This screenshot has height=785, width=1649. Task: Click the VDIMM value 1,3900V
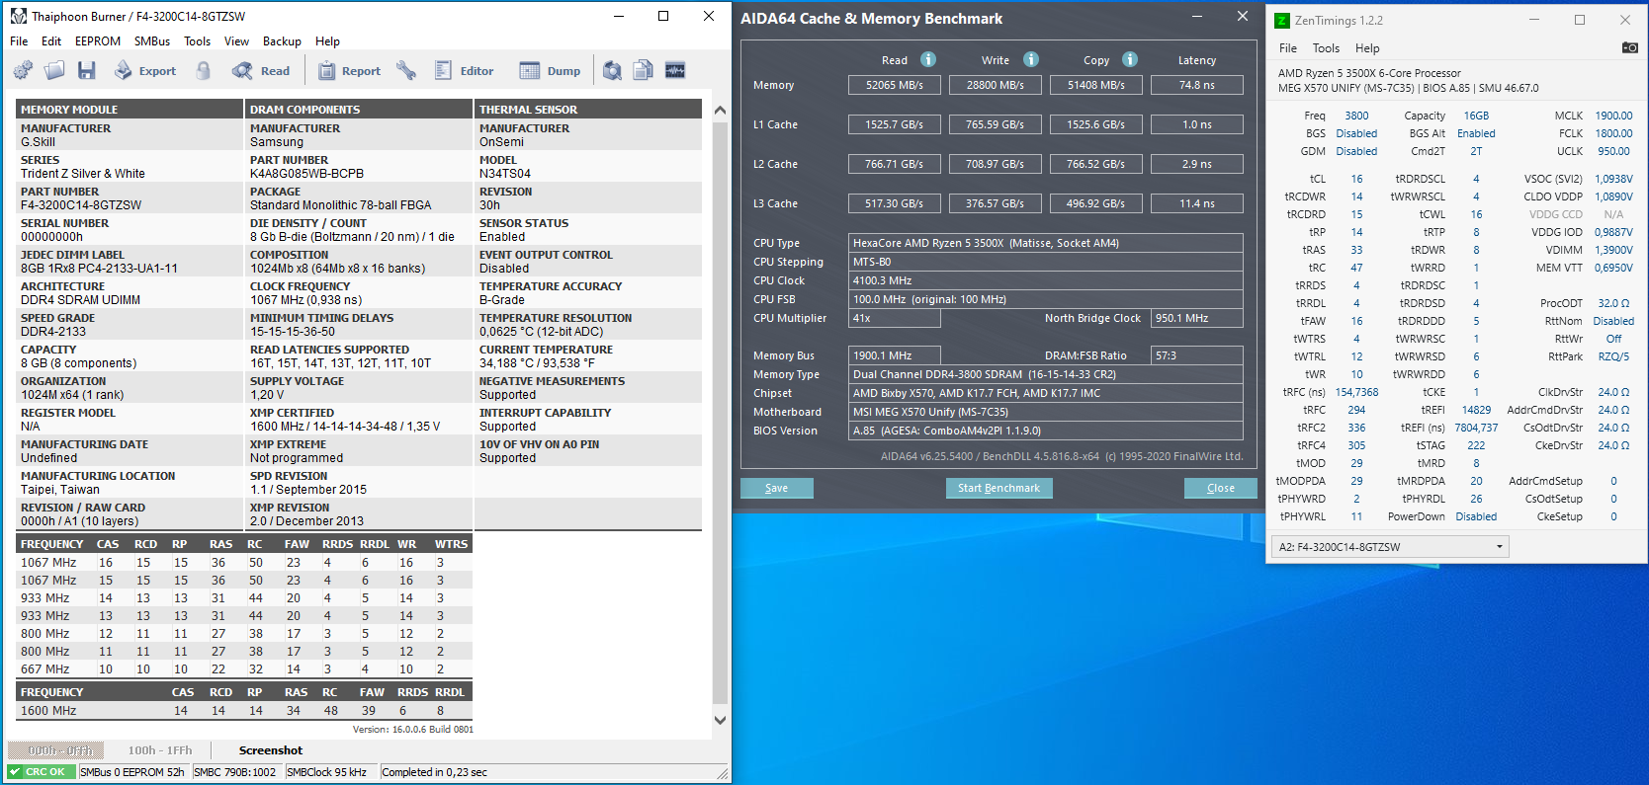click(x=1613, y=250)
